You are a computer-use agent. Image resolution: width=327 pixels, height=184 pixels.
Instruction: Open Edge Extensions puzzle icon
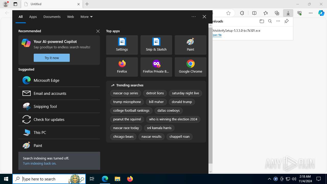pyautogui.click(x=242, y=13)
